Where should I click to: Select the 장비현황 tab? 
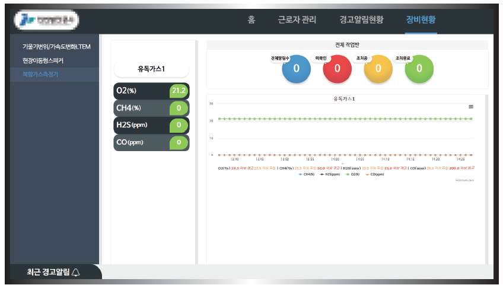(421, 20)
